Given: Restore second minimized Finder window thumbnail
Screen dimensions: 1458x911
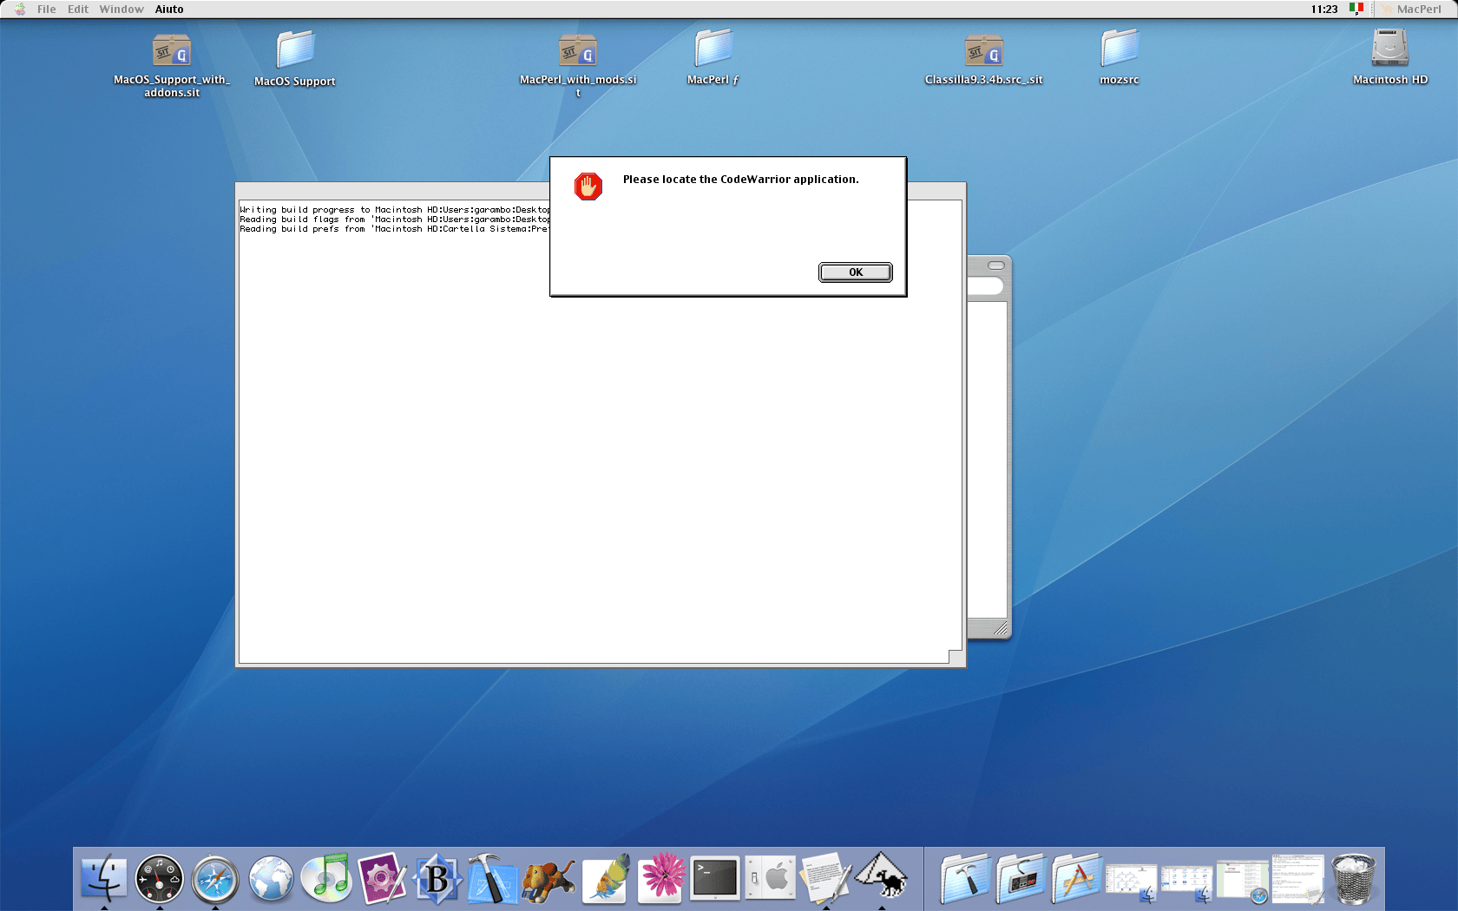Looking at the screenshot, I should click(x=1187, y=883).
